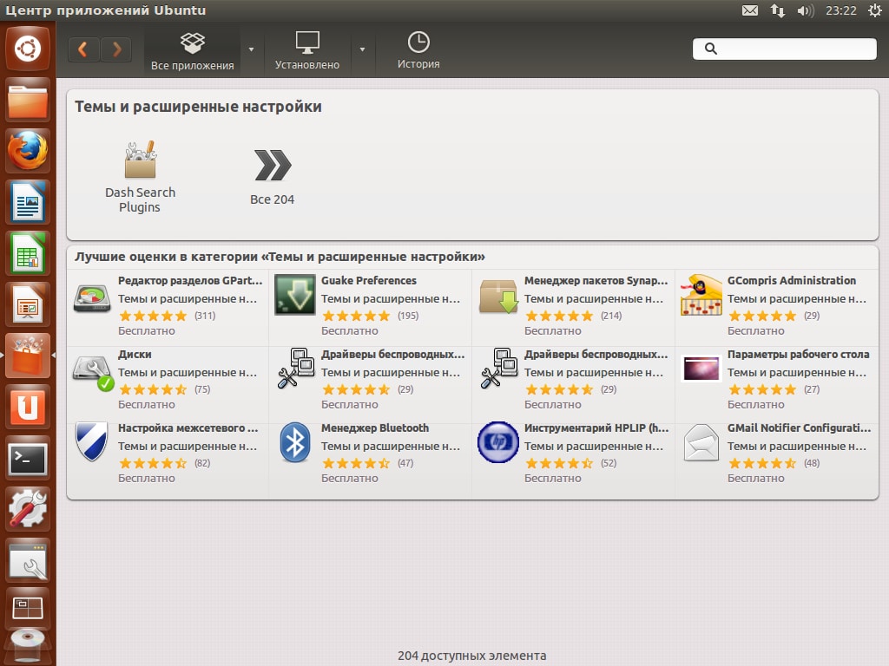Launch LibreOffice Calc from launcher
889x666 pixels.
tap(28, 253)
